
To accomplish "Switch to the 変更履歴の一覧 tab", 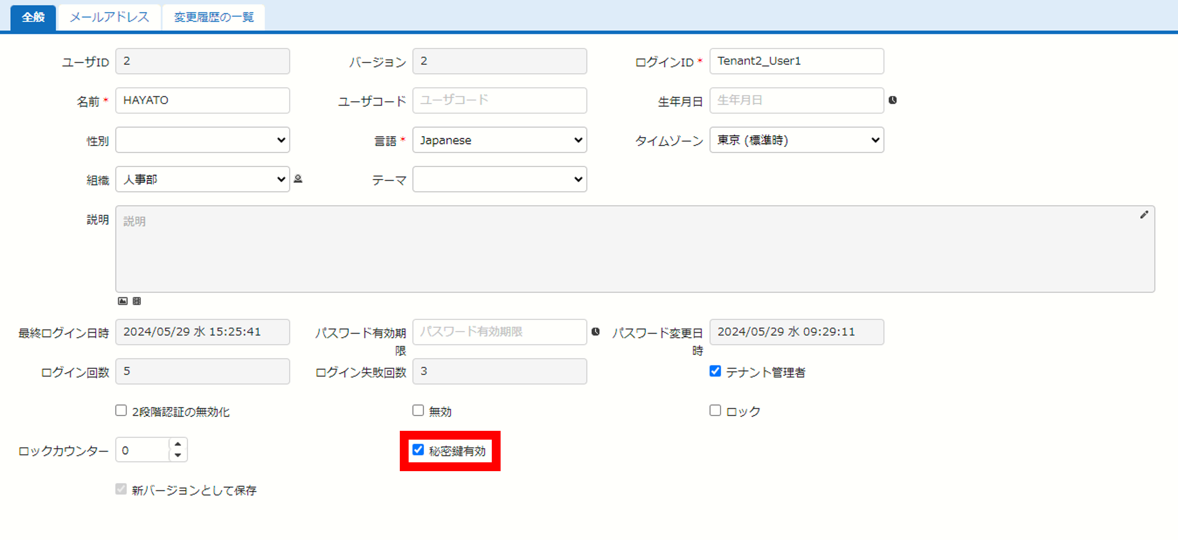I will pos(214,17).
